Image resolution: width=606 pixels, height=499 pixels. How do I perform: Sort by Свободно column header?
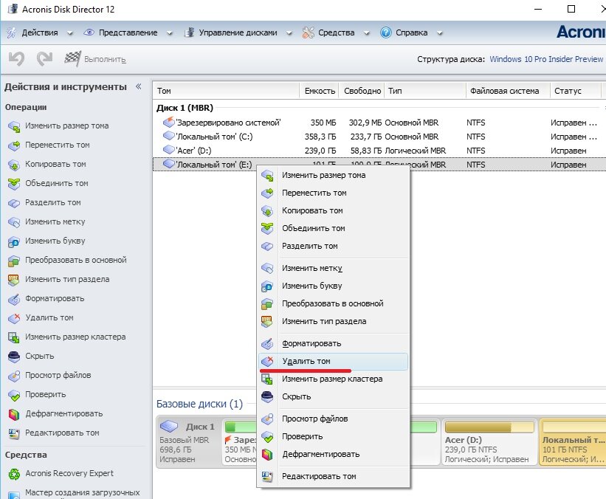(x=362, y=91)
